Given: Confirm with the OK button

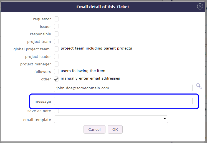Looking at the screenshot, I should [x=115, y=129].
